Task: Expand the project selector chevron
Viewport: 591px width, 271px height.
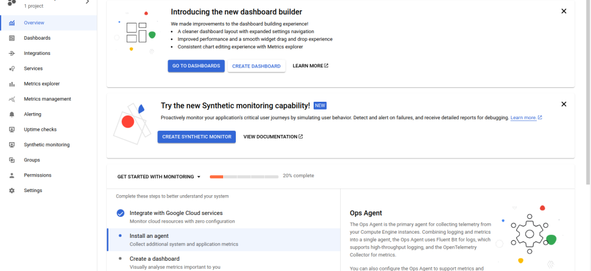Action: click(x=87, y=2)
